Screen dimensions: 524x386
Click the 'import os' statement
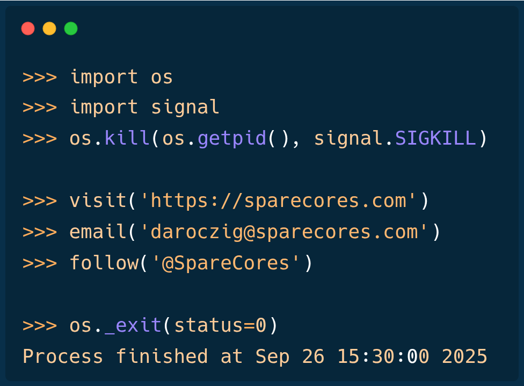pyautogui.click(x=121, y=77)
